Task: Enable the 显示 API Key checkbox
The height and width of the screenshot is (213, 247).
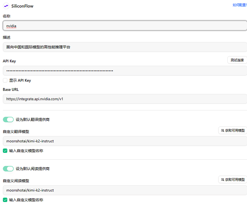Action: click(5, 80)
